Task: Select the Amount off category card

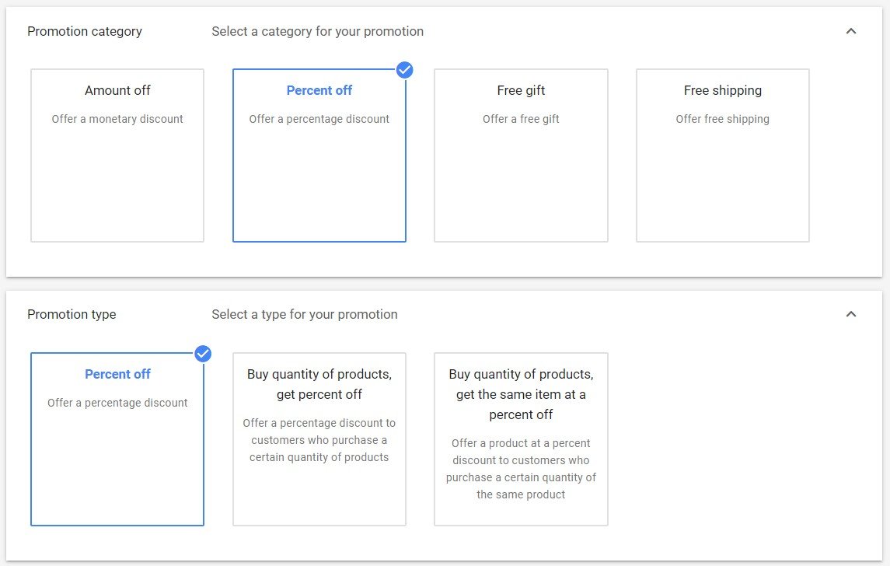Action: tap(117, 155)
